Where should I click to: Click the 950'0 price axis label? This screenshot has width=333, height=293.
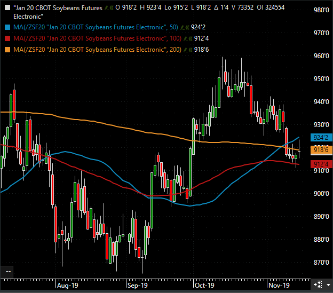pyautogui.click(x=321, y=79)
